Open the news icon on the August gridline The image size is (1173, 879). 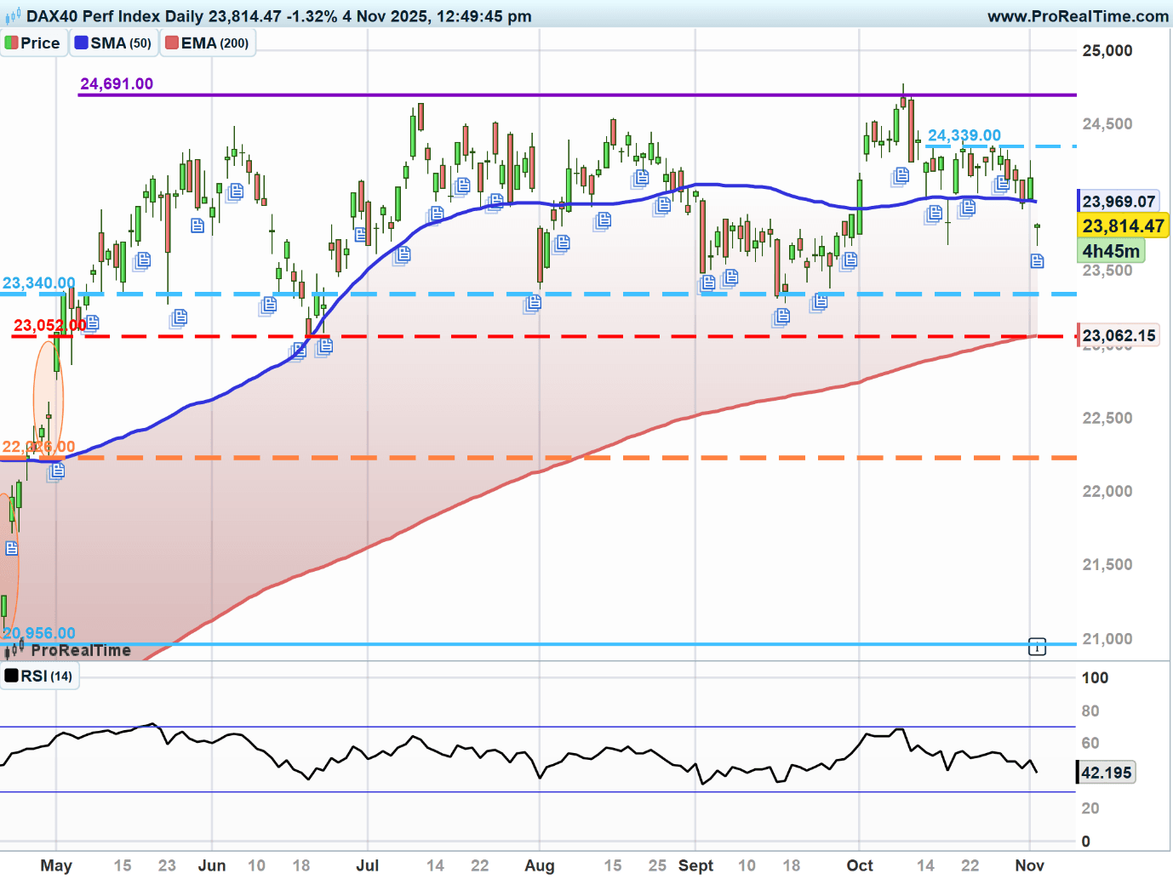(533, 302)
